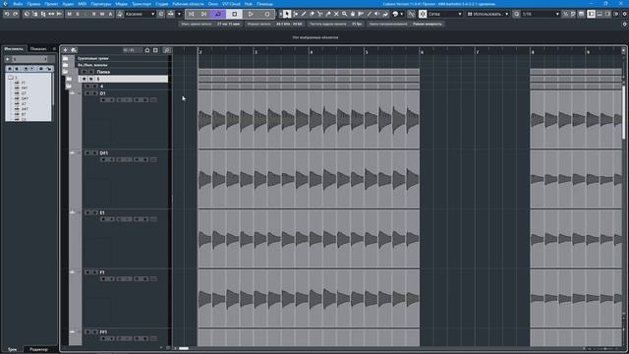Select the Split scissors tool
This screenshot has height=354, width=629.
(x=319, y=14)
